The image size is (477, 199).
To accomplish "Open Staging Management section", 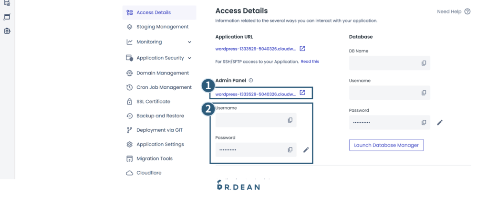I will (x=162, y=27).
